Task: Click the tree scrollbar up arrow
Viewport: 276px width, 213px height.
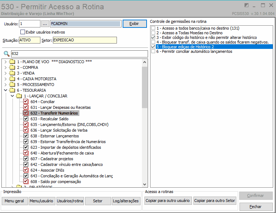Action: (x=145, y=62)
